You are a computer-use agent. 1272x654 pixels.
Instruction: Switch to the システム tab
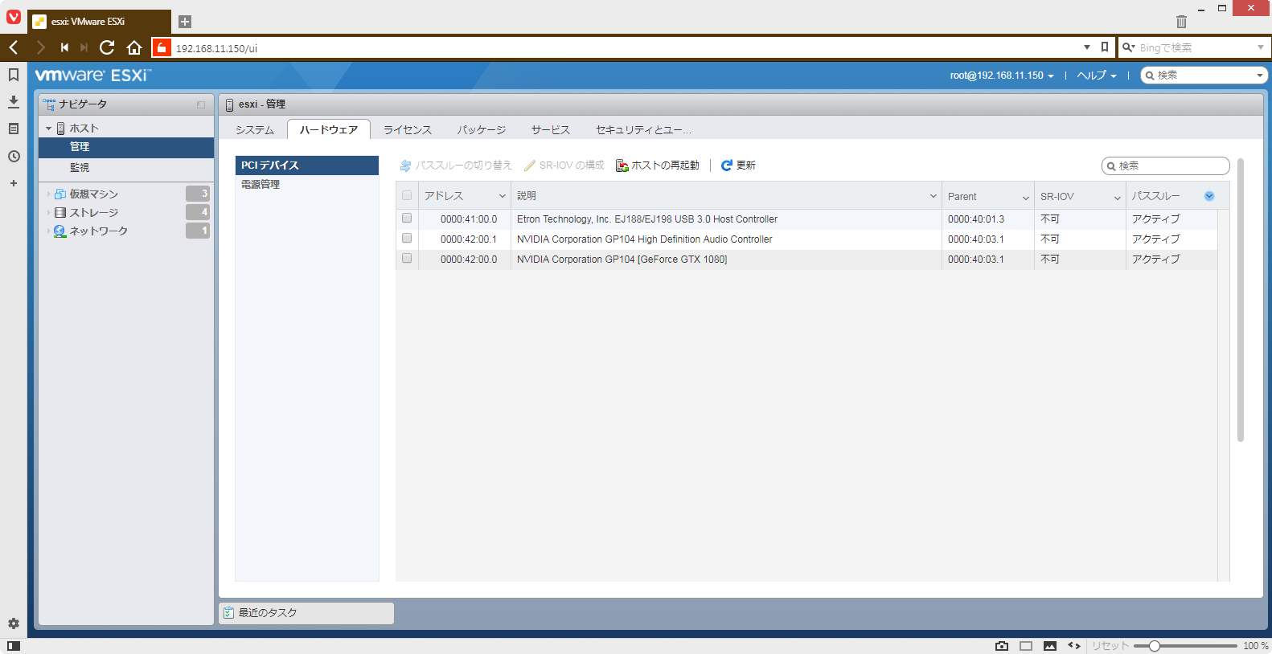255,129
